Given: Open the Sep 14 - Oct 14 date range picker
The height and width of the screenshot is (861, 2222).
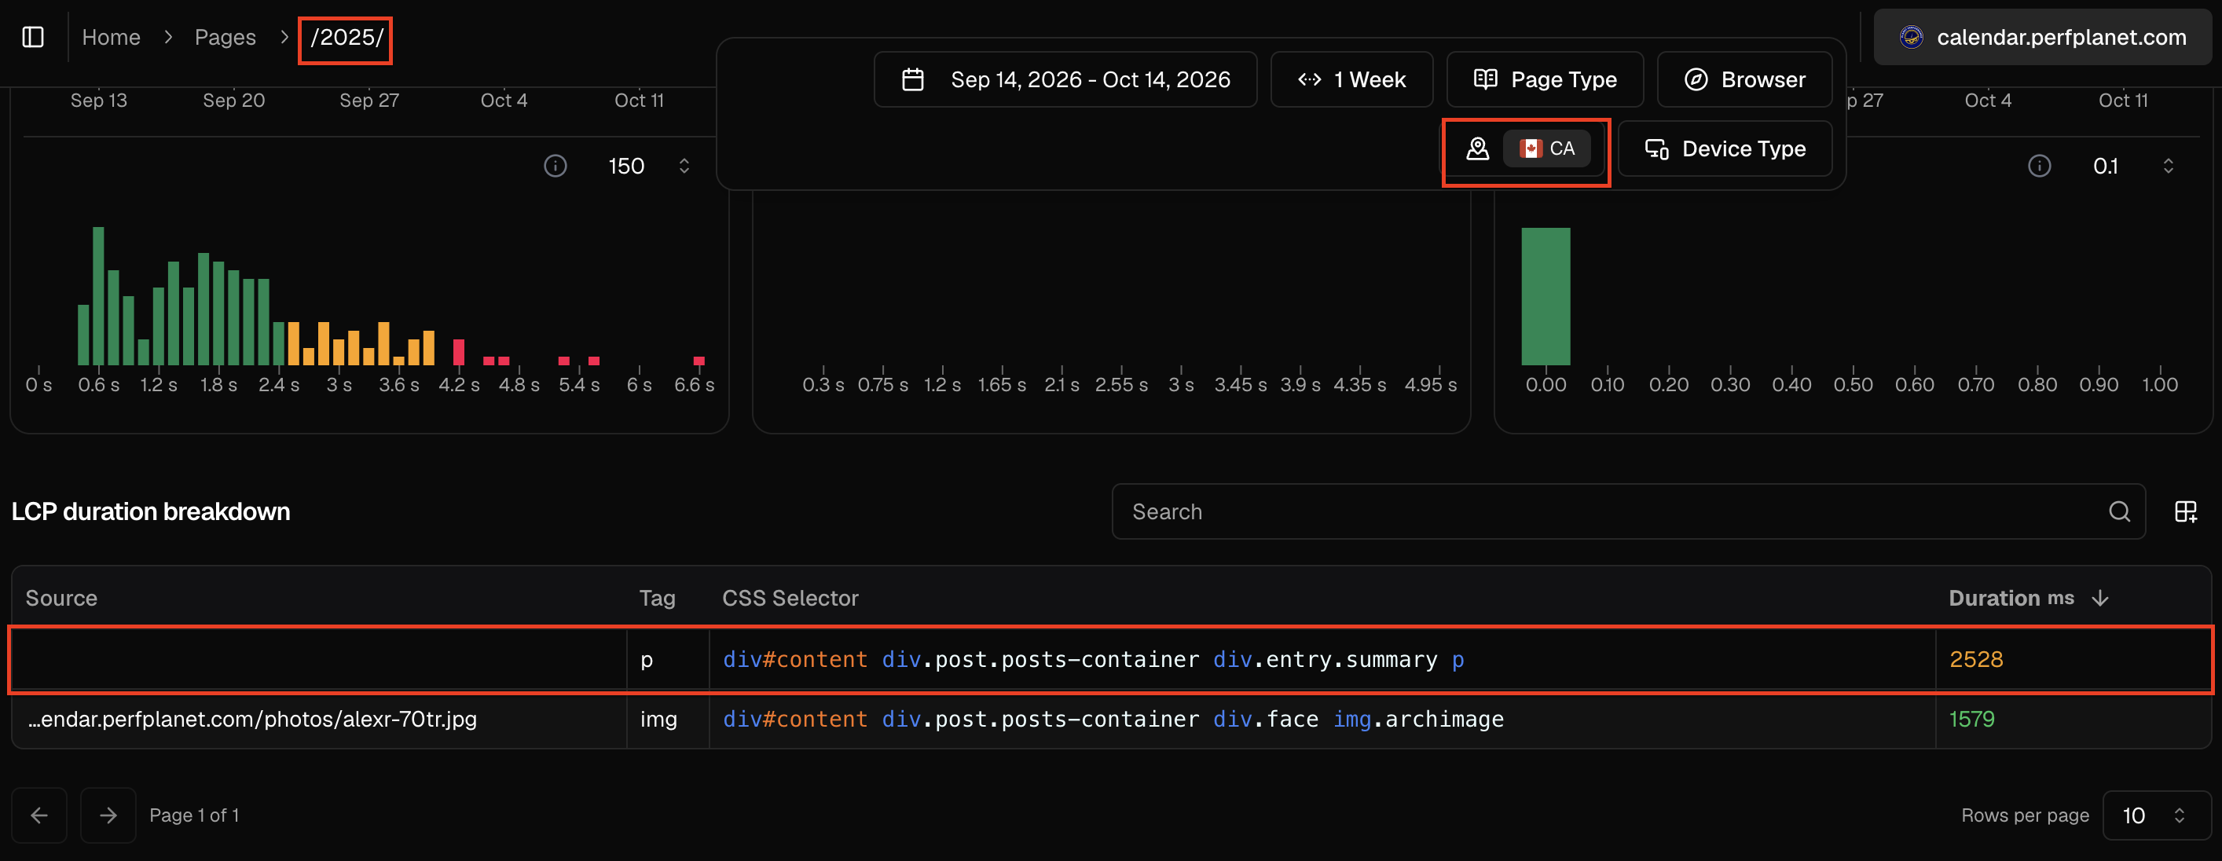Looking at the screenshot, I should [1065, 79].
